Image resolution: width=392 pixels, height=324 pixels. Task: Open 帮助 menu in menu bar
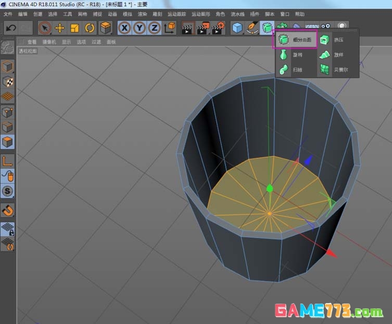[x=300, y=14]
